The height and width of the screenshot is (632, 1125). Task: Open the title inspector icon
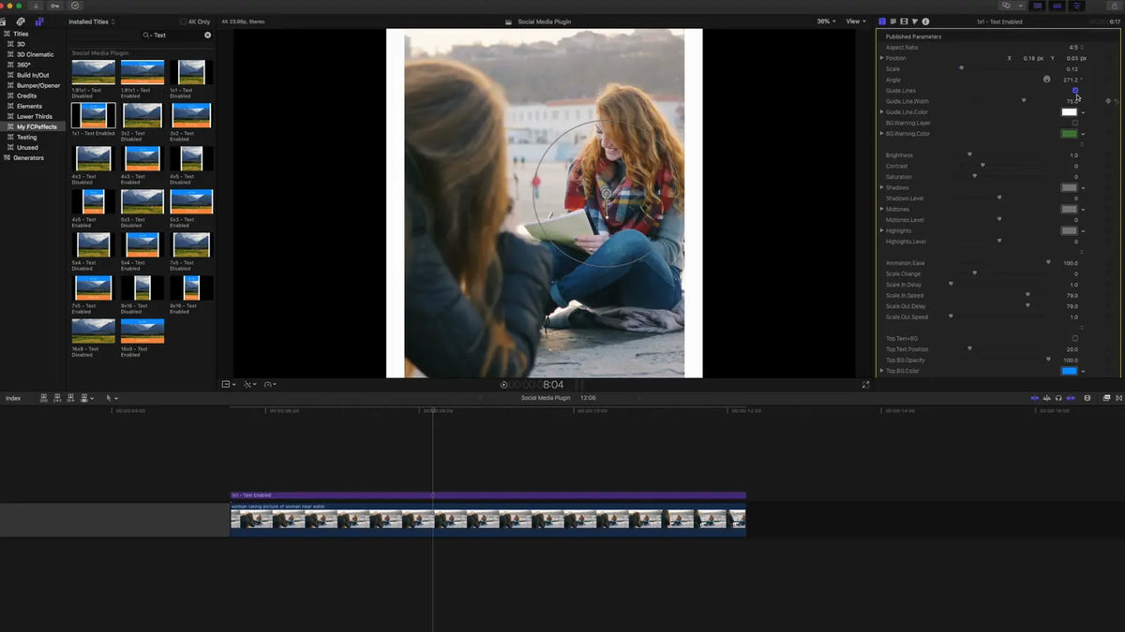coord(882,22)
